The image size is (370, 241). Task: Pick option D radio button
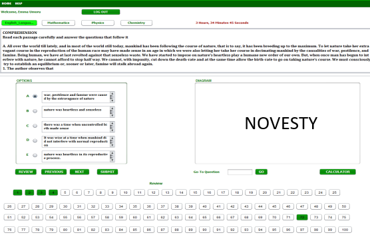[35, 140]
